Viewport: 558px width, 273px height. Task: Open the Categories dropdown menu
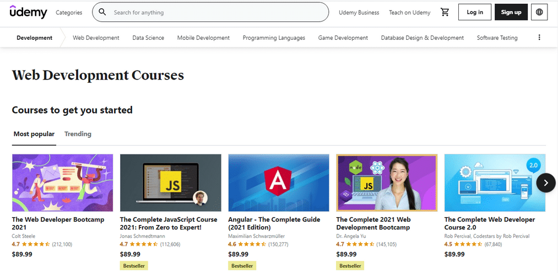[x=69, y=13]
